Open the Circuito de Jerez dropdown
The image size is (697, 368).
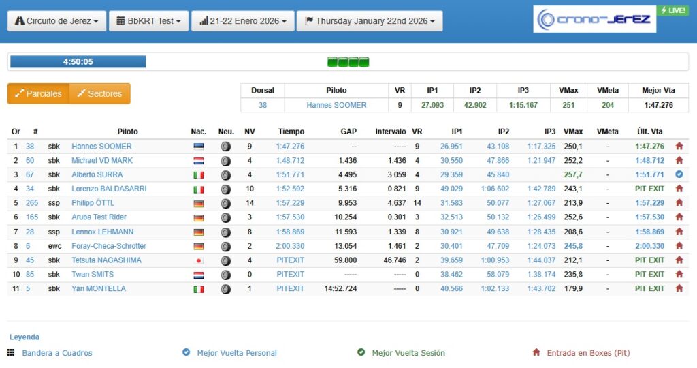click(x=56, y=21)
